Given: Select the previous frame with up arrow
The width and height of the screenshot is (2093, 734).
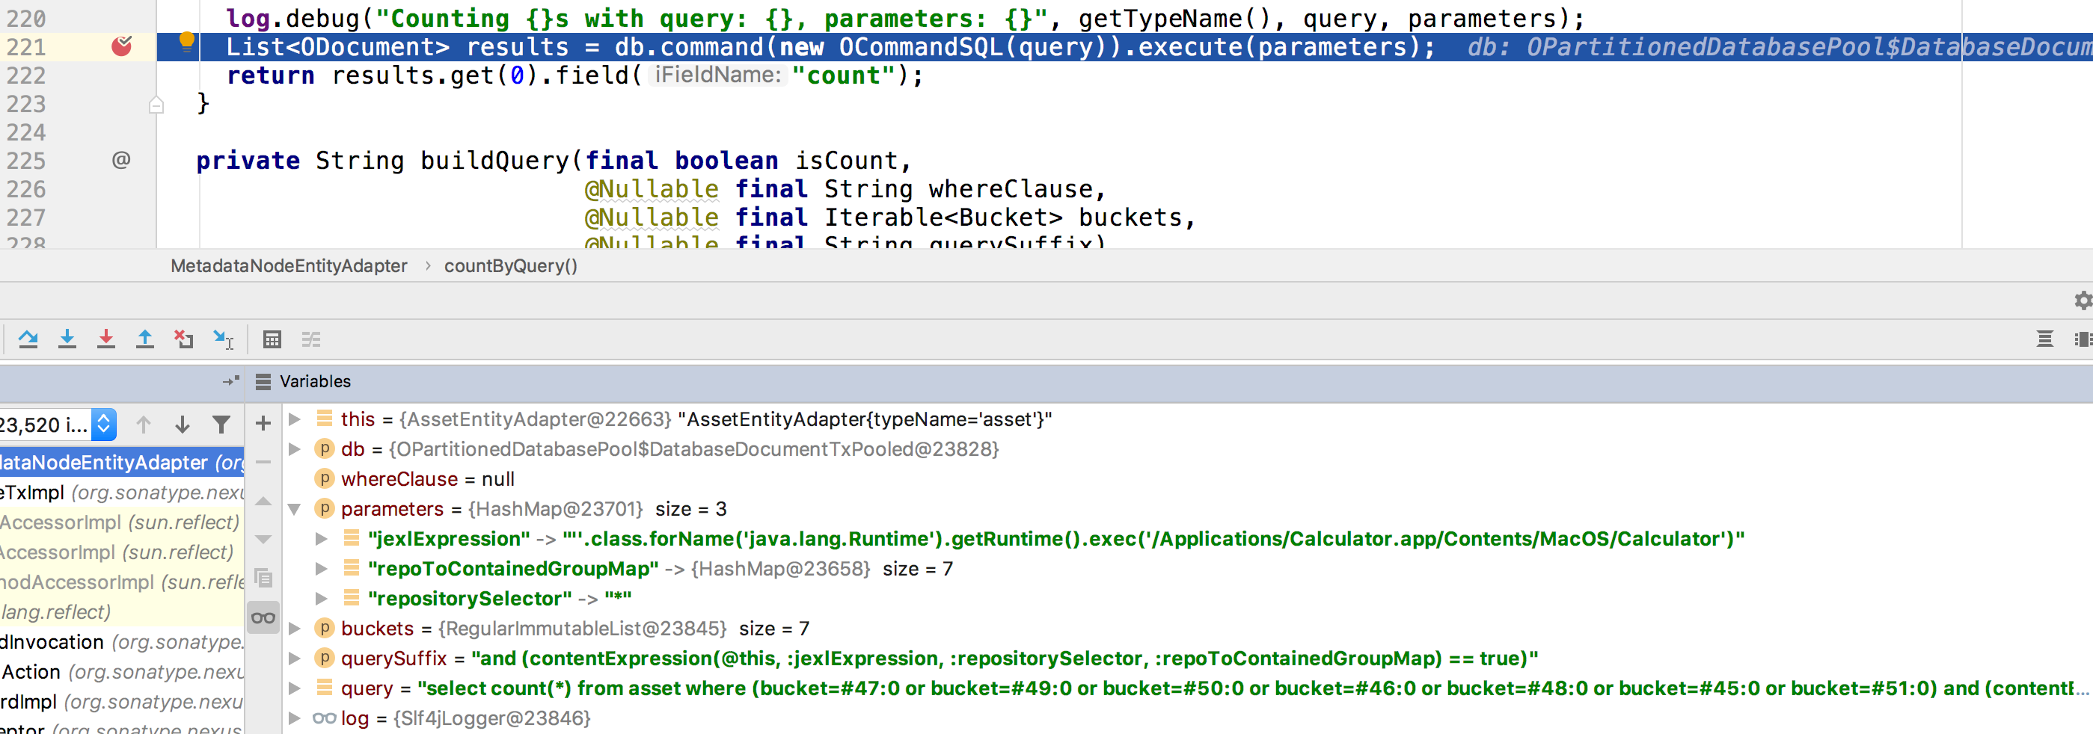Looking at the screenshot, I should point(144,425).
